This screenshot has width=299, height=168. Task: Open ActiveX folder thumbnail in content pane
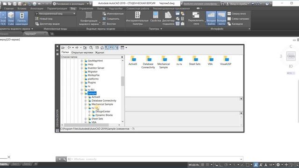click(x=133, y=61)
